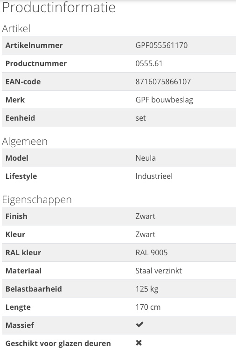The height and width of the screenshot is (354, 236).
Task: Click the Merk value GPF bouwbeslag
Action: [x=164, y=100]
